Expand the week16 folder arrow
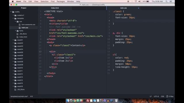 point(13,86)
